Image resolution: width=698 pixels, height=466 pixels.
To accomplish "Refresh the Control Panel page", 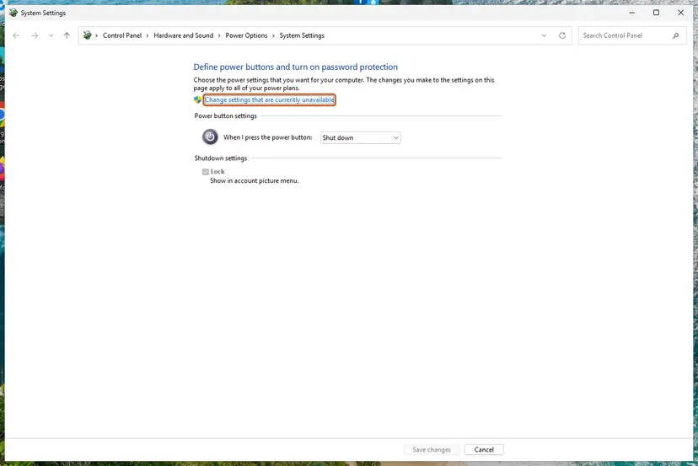I will click(x=562, y=35).
